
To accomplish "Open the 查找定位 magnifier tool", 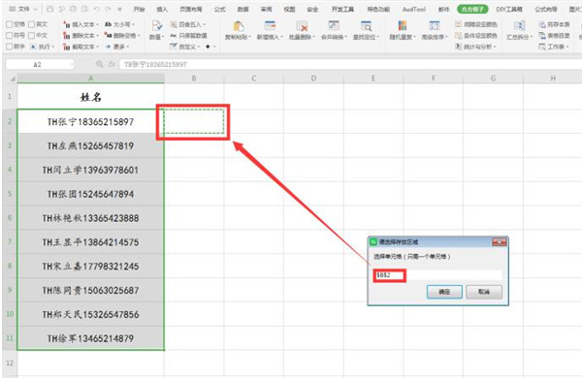I will click(x=366, y=26).
